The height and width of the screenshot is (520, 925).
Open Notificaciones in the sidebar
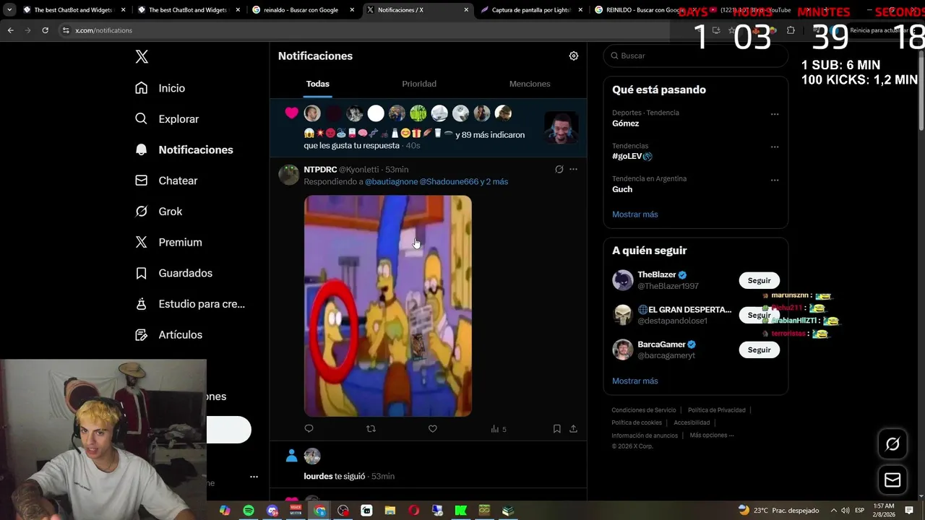coord(184,150)
